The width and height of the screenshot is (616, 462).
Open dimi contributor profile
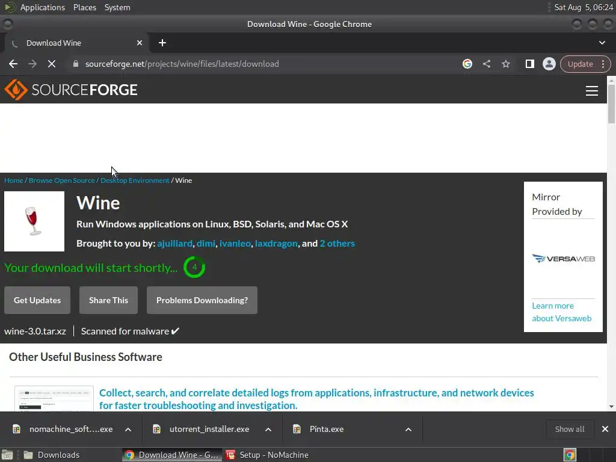(x=206, y=244)
